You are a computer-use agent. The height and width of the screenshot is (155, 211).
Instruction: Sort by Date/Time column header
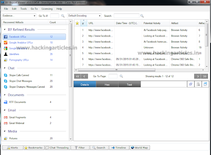coord(128,23)
